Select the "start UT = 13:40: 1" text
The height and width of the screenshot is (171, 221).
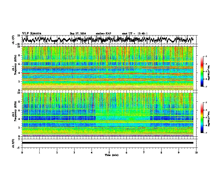(135, 34)
